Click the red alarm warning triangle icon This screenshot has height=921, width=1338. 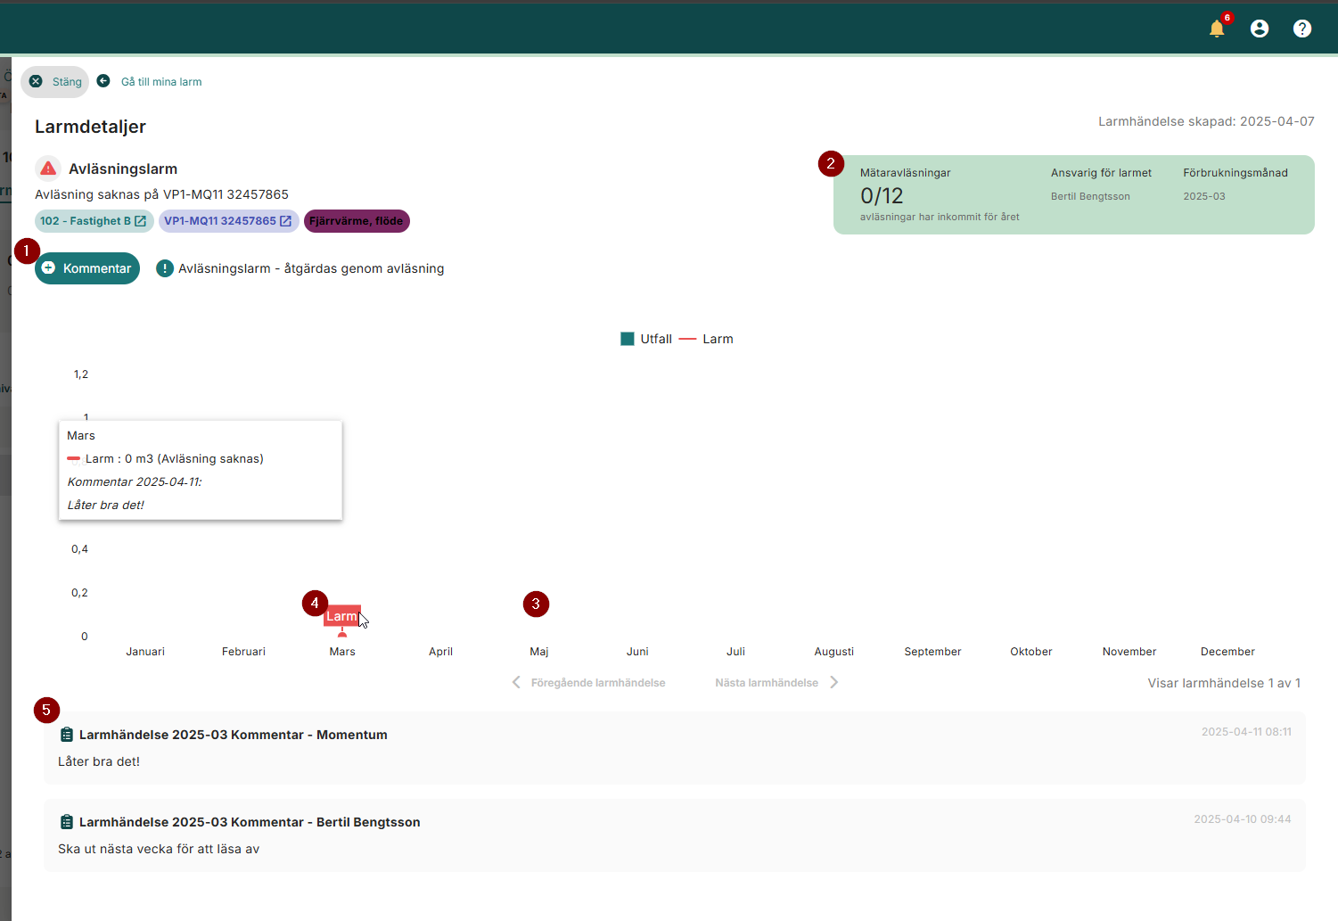pos(48,169)
